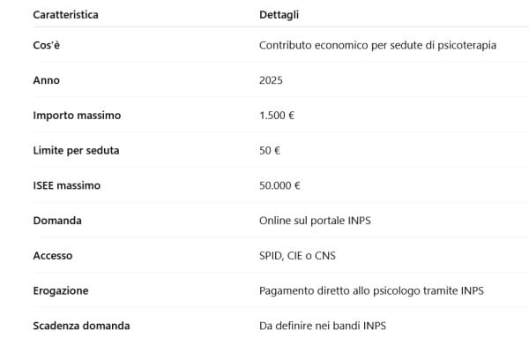The height and width of the screenshot is (353, 529).
Task: Click the 1.500 € amount
Action: pos(277,116)
